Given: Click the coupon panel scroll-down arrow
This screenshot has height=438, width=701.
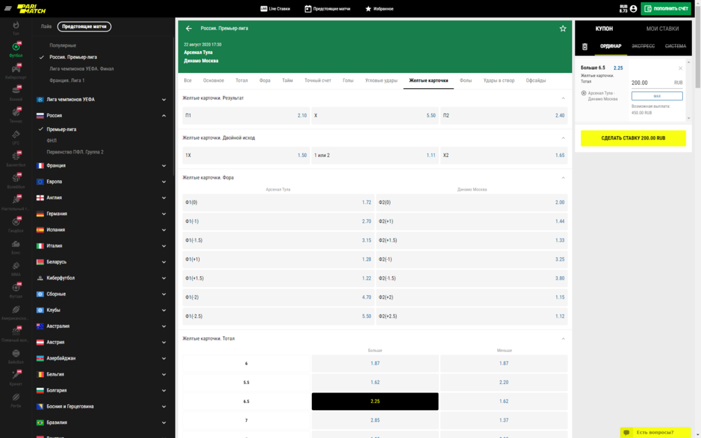Looking at the screenshot, I should click(x=688, y=118).
